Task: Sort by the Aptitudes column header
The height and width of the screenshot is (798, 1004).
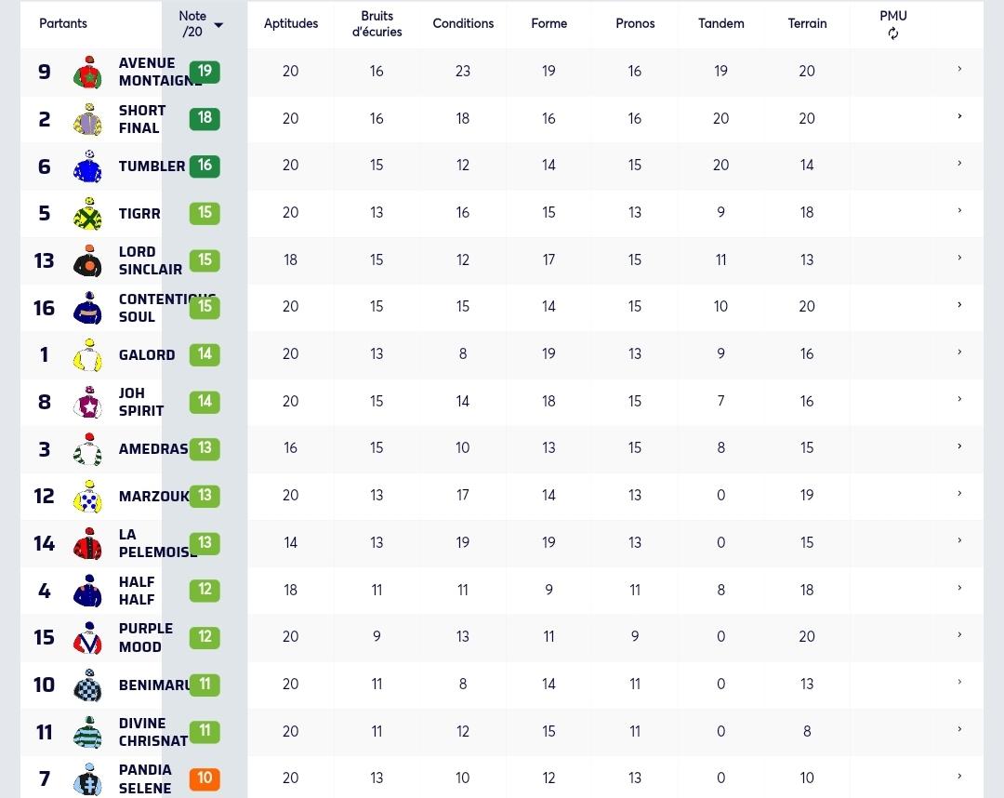Action: [x=291, y=23]
